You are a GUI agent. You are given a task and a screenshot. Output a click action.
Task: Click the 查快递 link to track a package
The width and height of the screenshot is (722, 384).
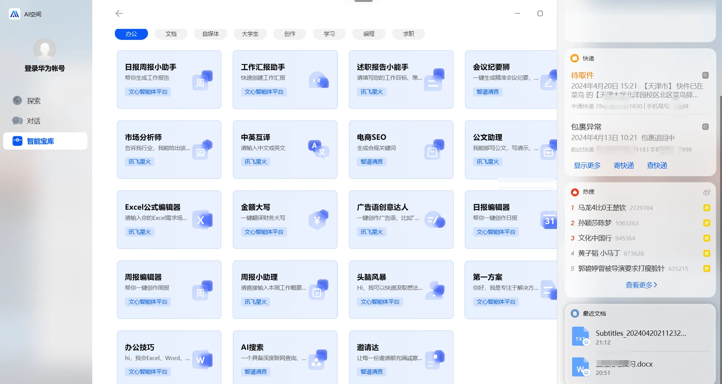click(656, 165)
